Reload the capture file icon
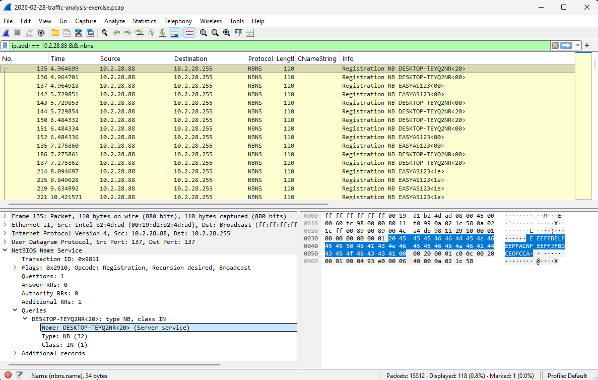 (x=90, y=33)
